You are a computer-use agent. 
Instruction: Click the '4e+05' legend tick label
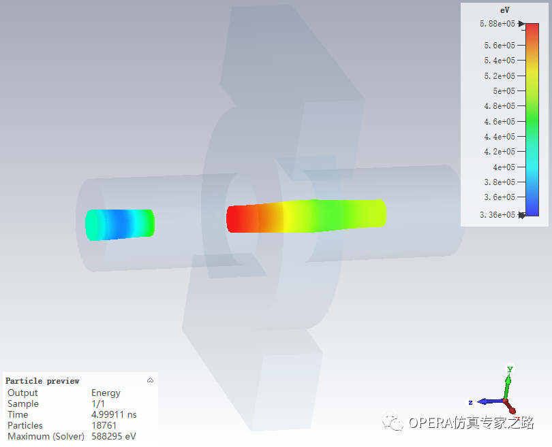(504, 167)
